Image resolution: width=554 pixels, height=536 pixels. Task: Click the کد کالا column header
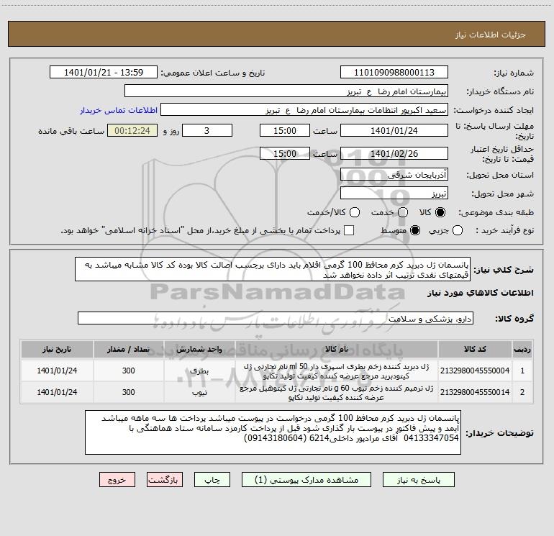pos(475,349)
